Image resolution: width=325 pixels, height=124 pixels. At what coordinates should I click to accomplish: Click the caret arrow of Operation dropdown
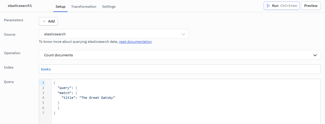pos(315,55)
